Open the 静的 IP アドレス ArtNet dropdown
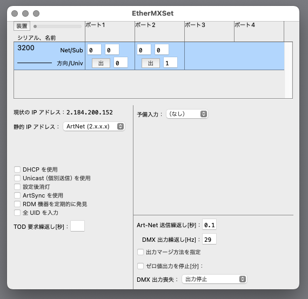 click(94, 126)
